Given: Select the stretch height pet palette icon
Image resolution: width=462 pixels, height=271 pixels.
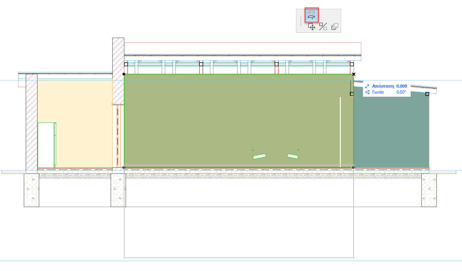Looking at the screenshot, I should [x=312, y=15].
